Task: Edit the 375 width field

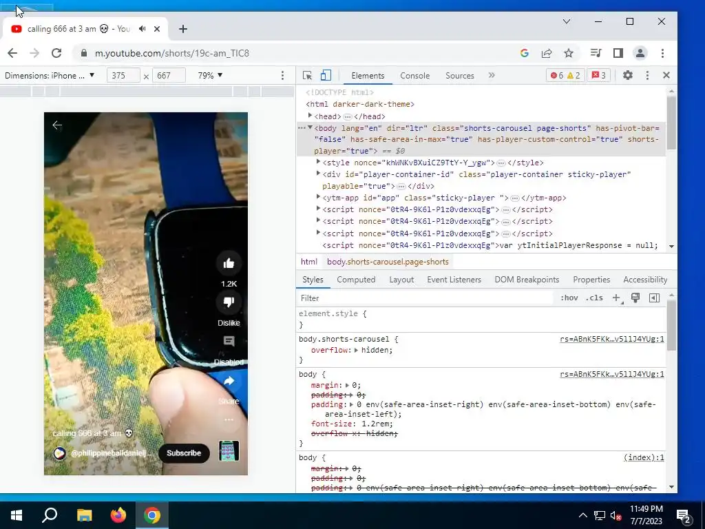Action: click(123, 76)
